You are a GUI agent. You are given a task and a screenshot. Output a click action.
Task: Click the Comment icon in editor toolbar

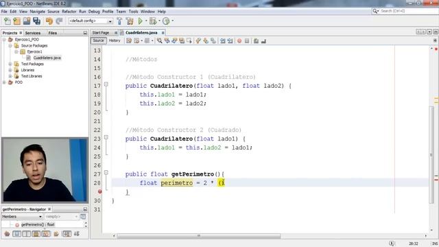tap(256, 41)
